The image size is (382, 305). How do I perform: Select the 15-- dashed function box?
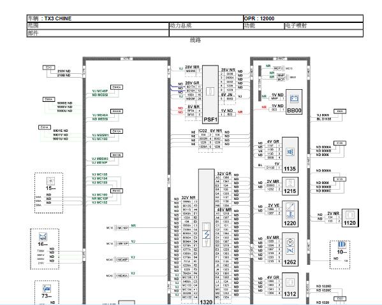click(x=48, y=193)
